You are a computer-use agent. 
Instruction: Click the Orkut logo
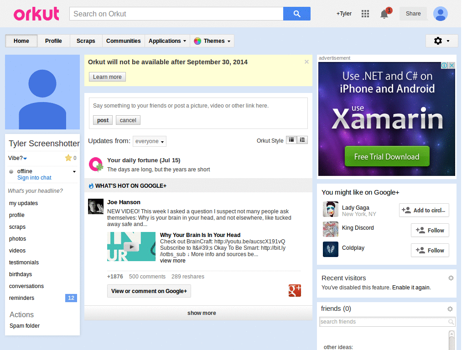(36, 14)
